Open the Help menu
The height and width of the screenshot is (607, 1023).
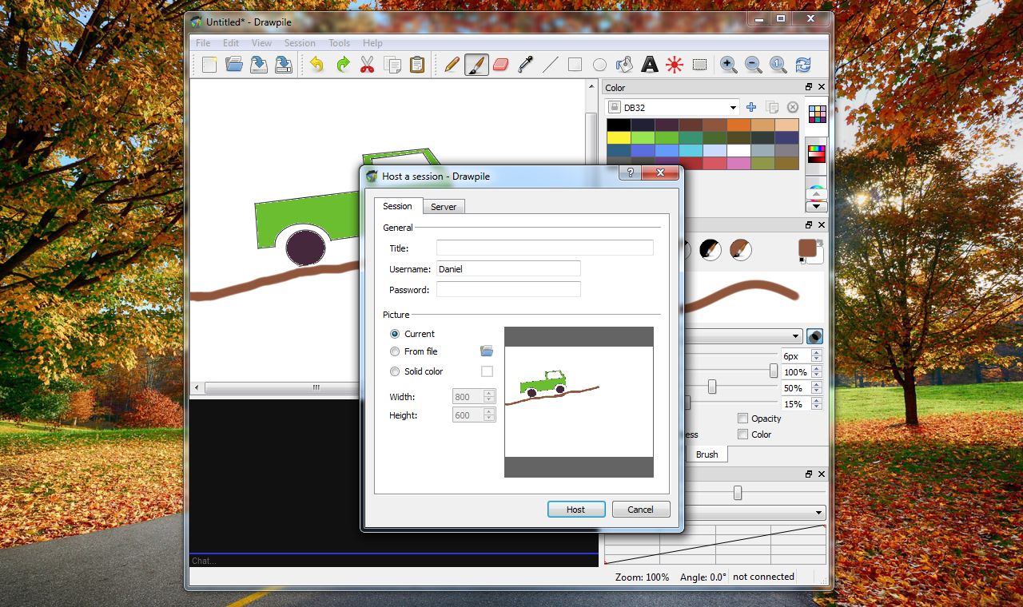pyautogui.click(x=372, y=43)
